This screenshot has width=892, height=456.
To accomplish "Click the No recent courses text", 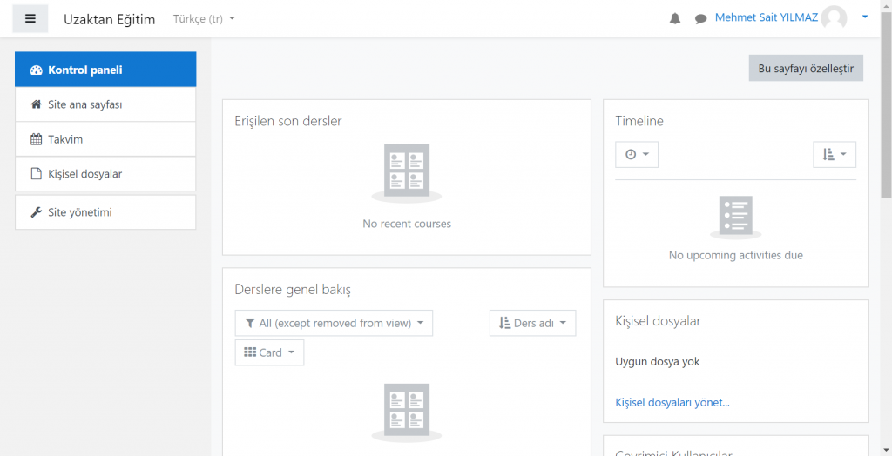I will [x=407, y=224].
